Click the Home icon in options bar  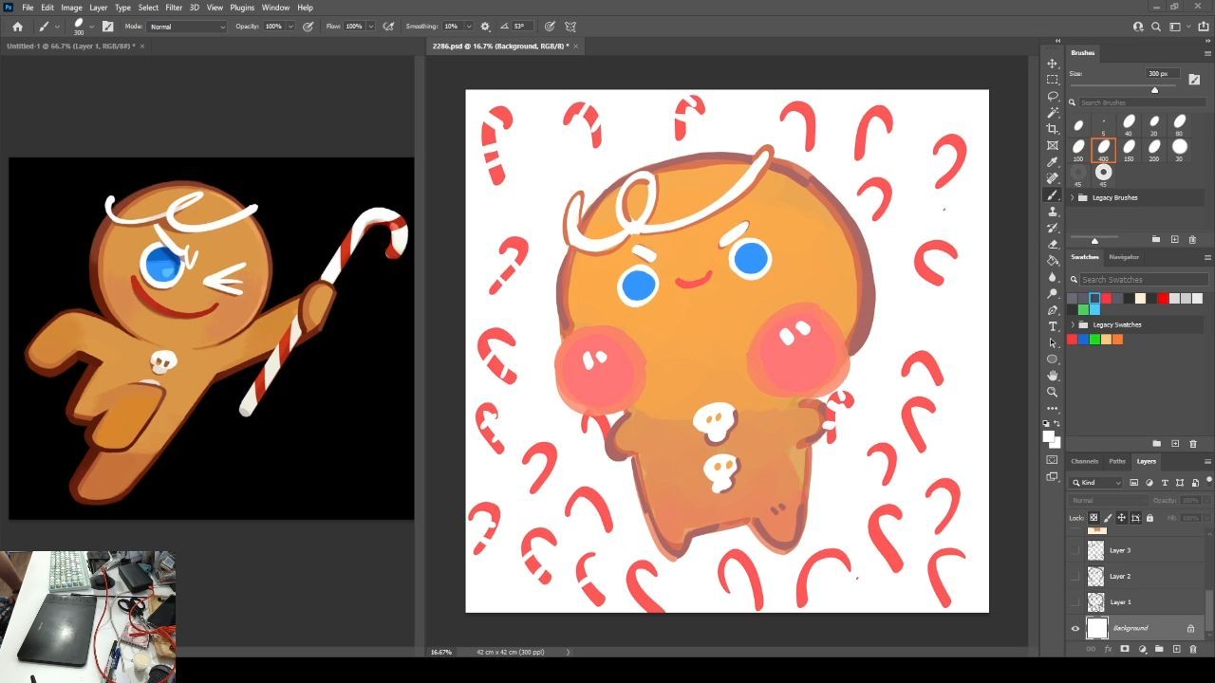(x=17, y=27)
